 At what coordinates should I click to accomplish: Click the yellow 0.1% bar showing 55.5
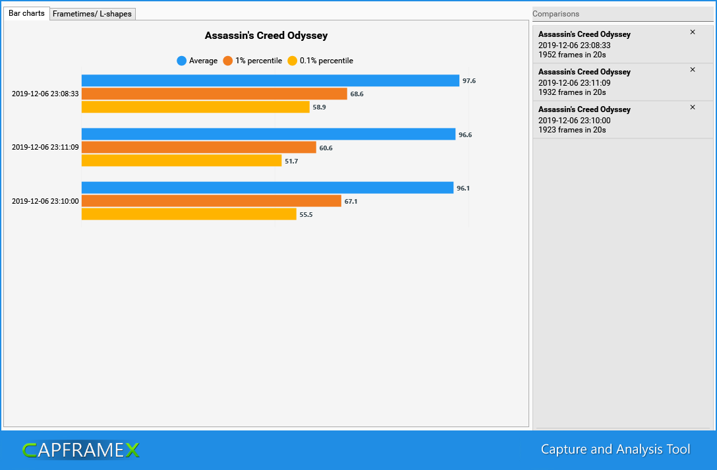pos(189,214)
